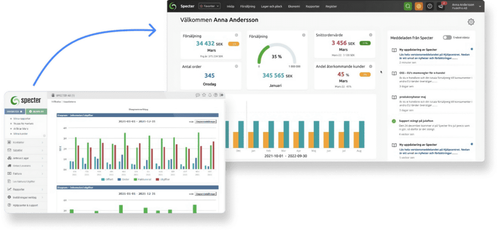This screenshot has width=498, height=231.
Task: Open the chat bubble icon in old Specter window
Action: pos(197,95)
